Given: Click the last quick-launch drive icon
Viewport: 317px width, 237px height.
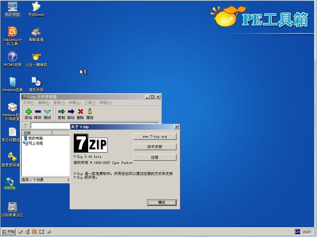Looking at the screenshot, I should pos(49,232).
